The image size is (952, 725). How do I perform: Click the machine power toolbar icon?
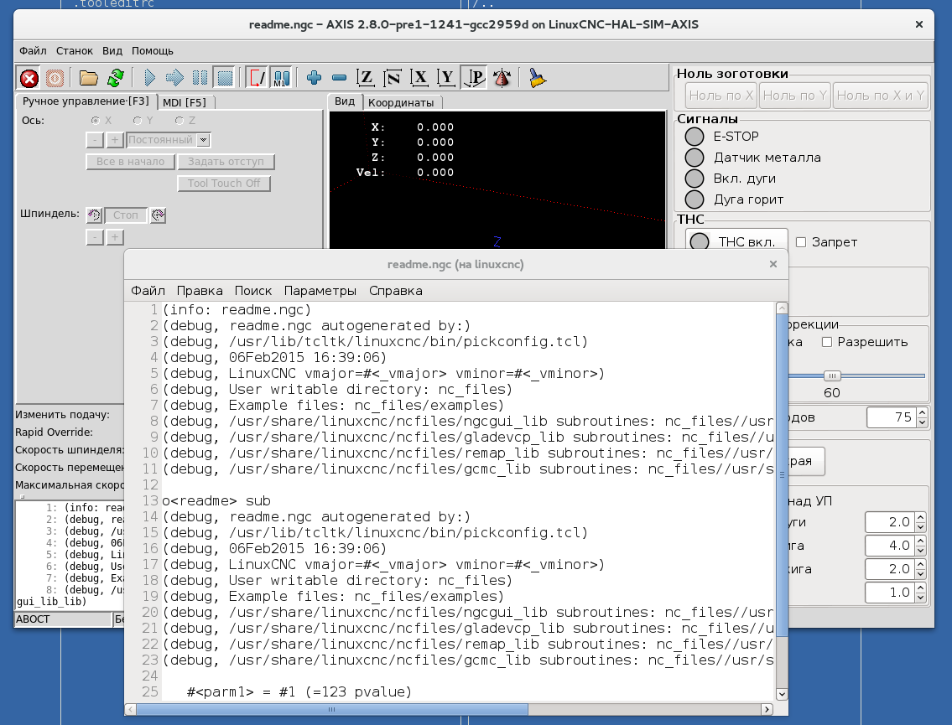coord(55,79)
